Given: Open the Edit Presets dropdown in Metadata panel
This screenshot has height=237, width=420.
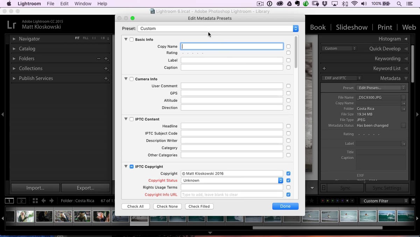Looking at the screenshot, I should click(381, 88).
